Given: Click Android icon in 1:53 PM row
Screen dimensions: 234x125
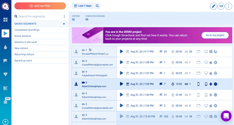Looking at the screenshot, I should pyautogui.click(x=211, y=84).
